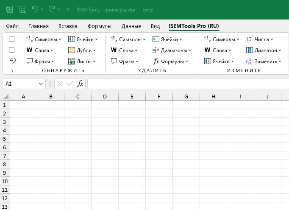Switch to the Главная ribbon tab

coord(38,26)
